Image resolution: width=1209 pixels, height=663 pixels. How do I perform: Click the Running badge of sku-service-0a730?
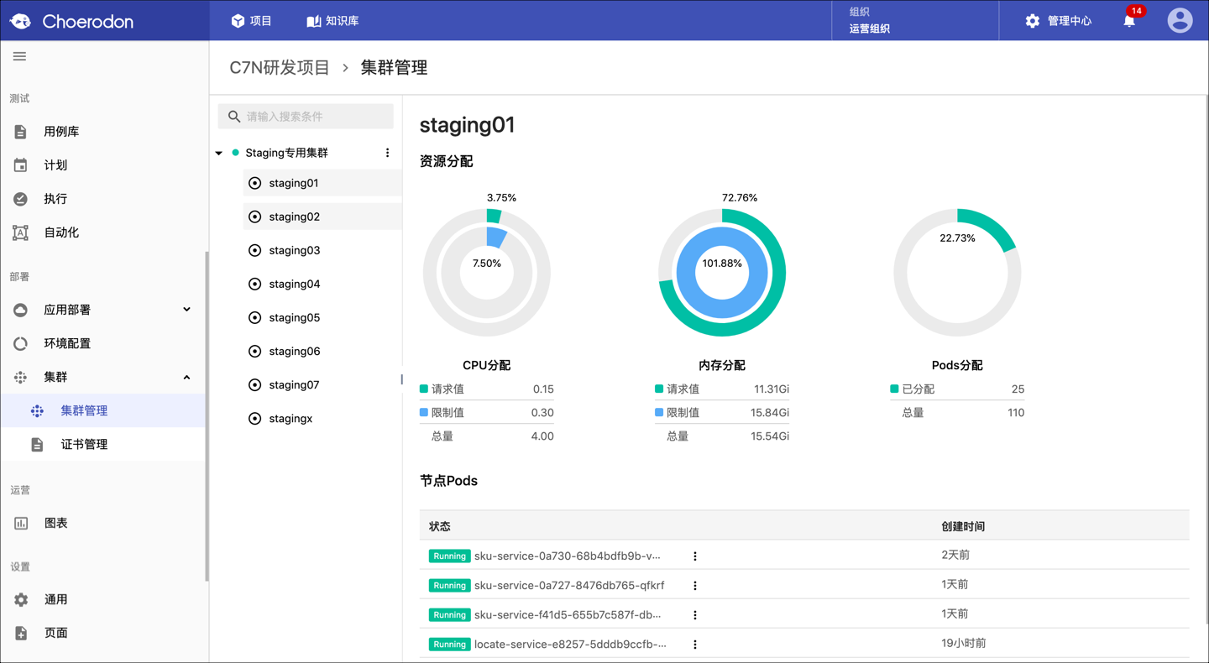(x=449, y=556)
